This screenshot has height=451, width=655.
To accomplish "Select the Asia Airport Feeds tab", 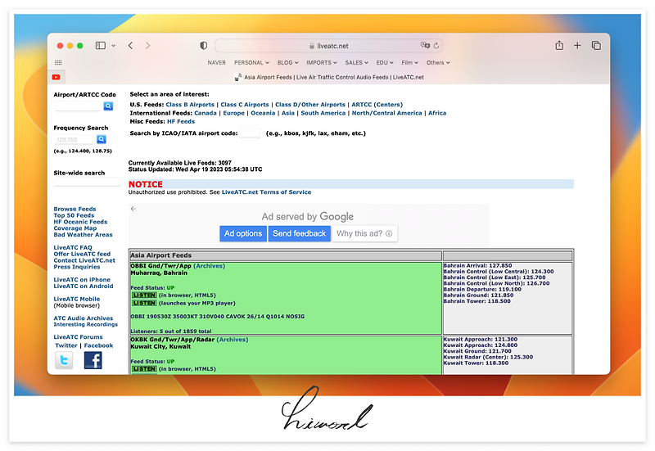I will 329,77.
